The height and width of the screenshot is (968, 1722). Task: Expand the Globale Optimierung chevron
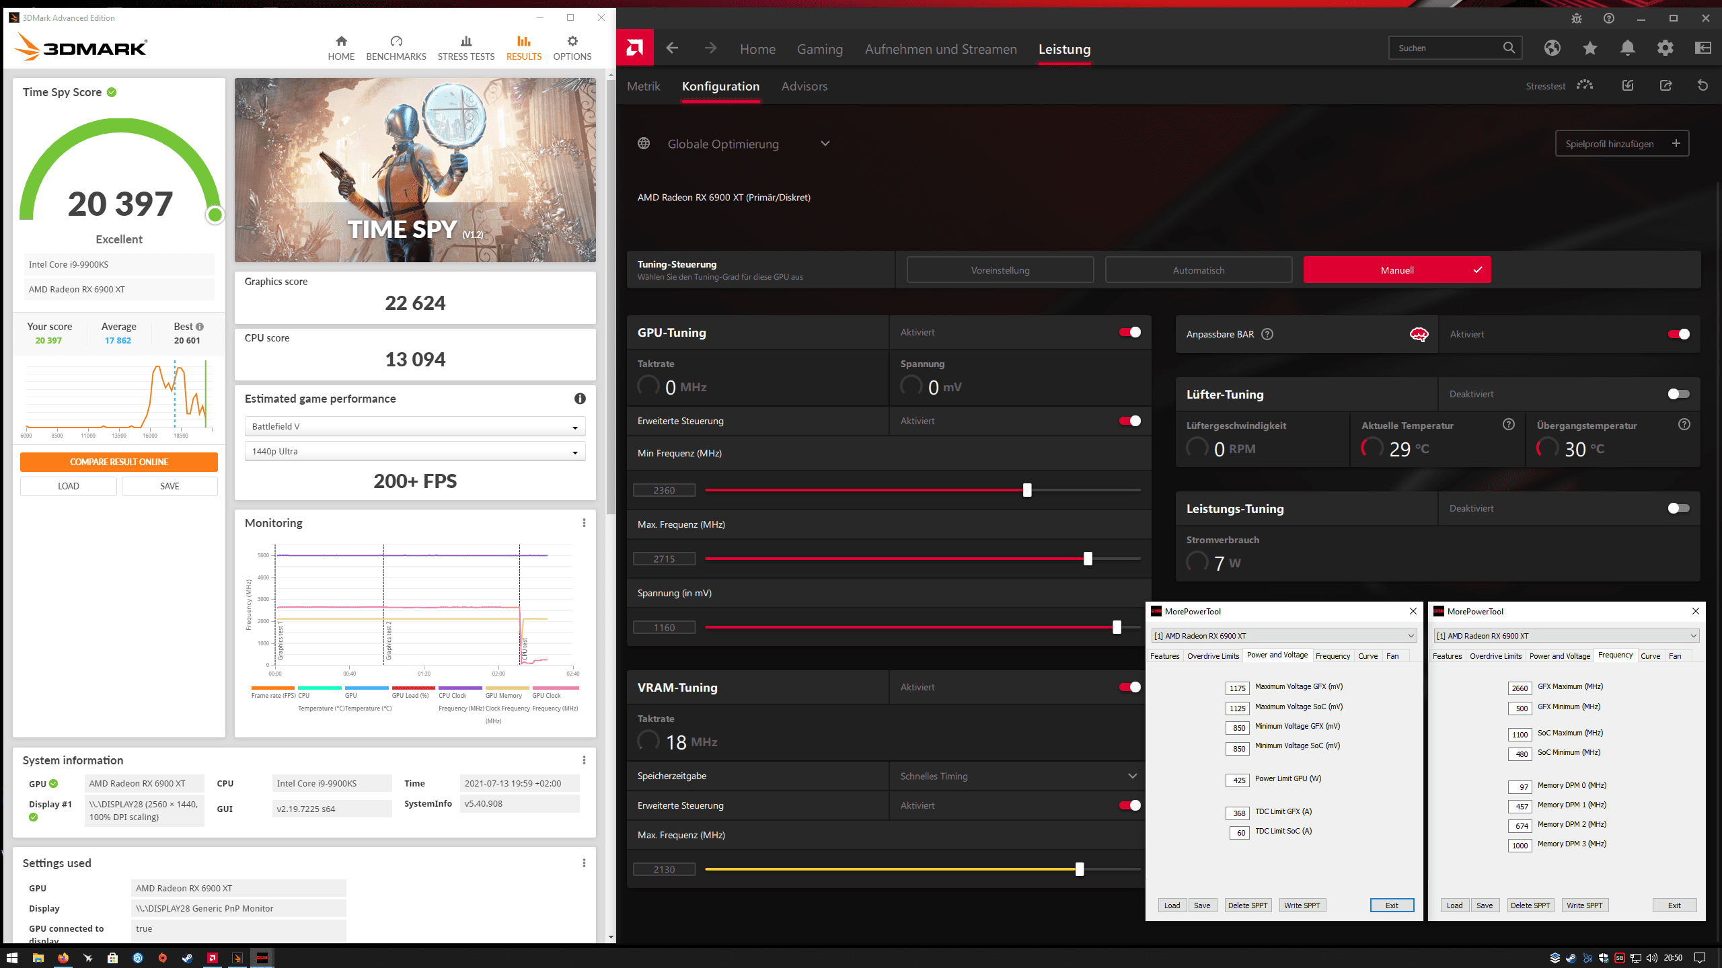point(825,143)
